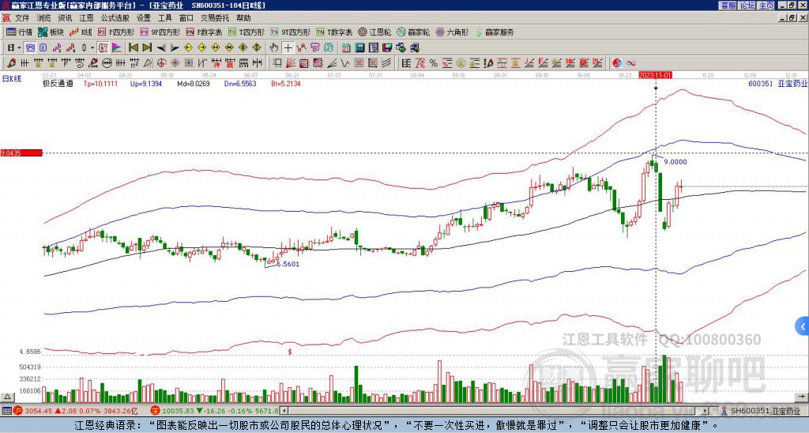Switch to K线 chart view
This screenshot has width=809, height=433.
pos(81,32)
